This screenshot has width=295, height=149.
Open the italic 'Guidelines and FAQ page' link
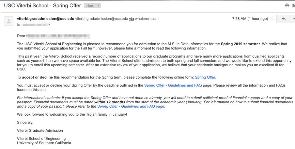tap(131, 106)
